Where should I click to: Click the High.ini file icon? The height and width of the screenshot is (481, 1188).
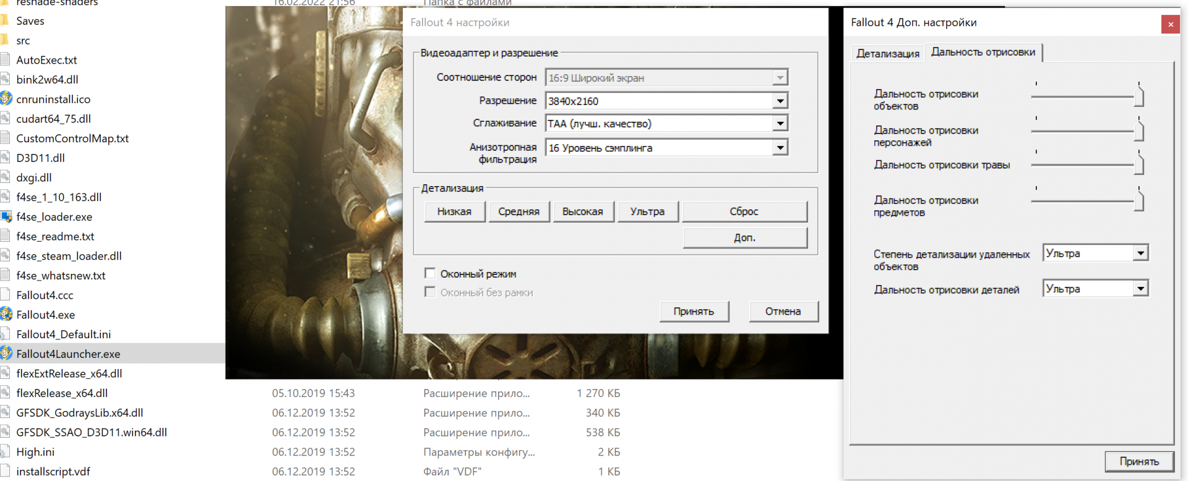point(6,452)
